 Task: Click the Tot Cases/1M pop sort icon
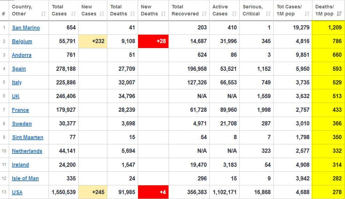point(307,14)
